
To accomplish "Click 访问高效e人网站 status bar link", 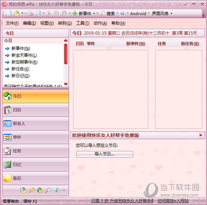I will tap(173, 201).
